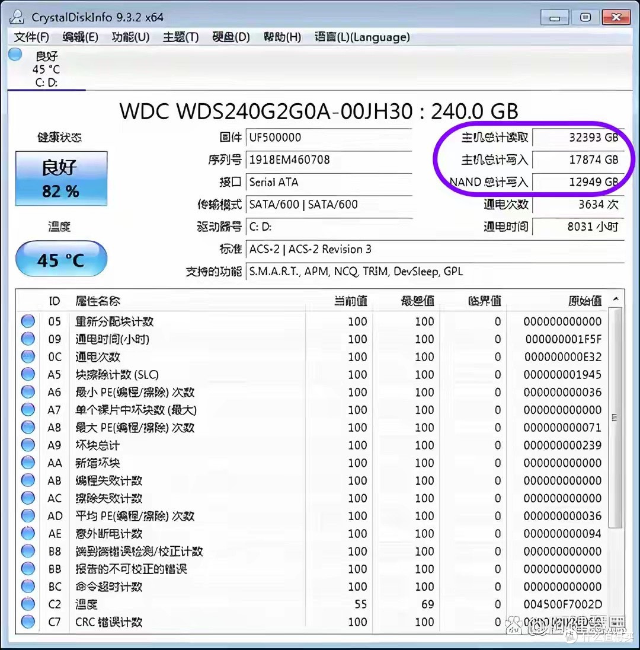Click status circle of row 09 通电时间(小时)
The width and height of the screenshot is (640, 650).
[28, 339]
